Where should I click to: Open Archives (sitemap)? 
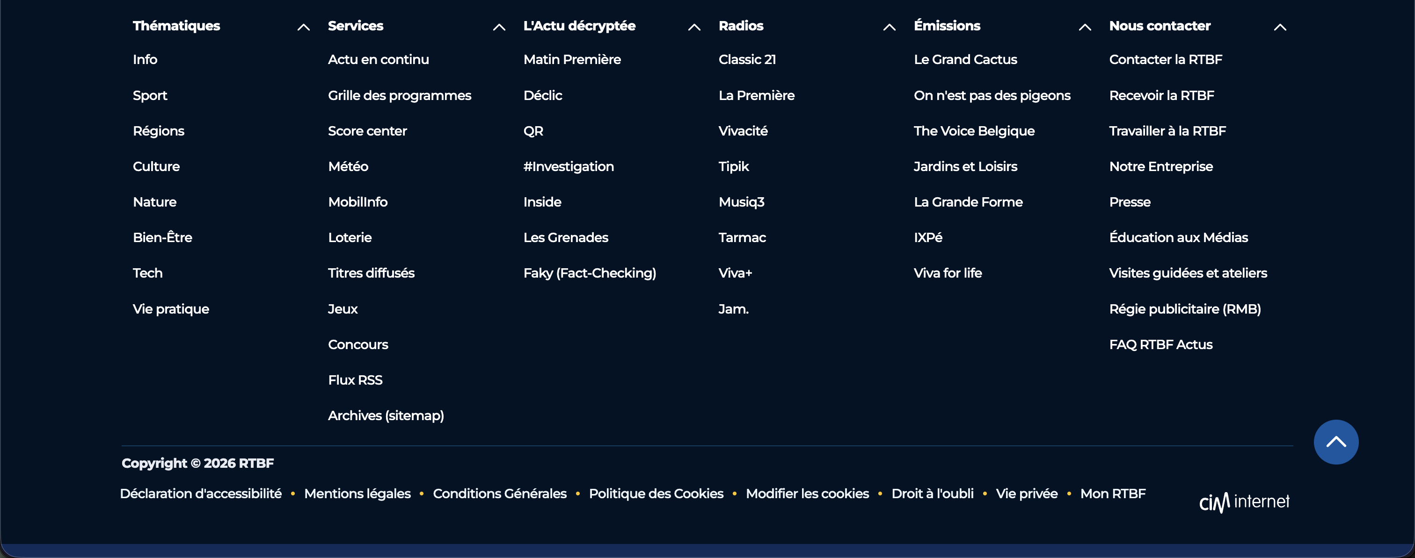(386, 415)
